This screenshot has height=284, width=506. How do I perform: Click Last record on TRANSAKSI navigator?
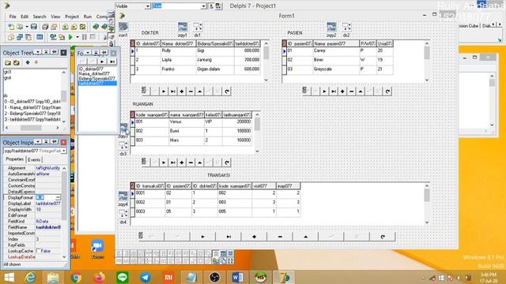click(228, 237)
